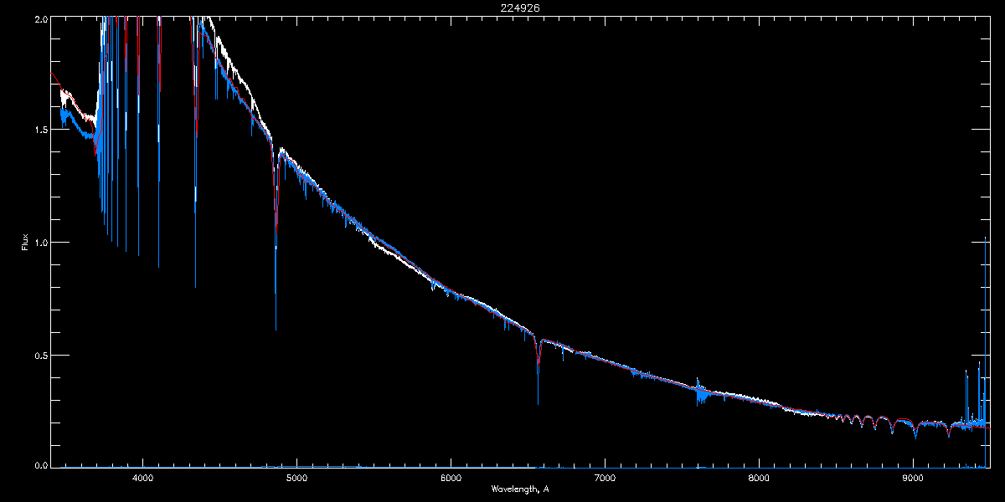Click the 6000 wavelength tick label

[451, 478]
